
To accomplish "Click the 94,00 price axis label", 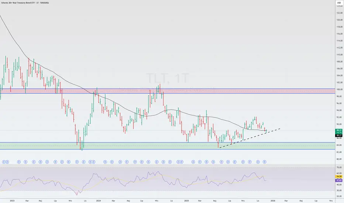I will pyautogui.click(x=340, y=110).
